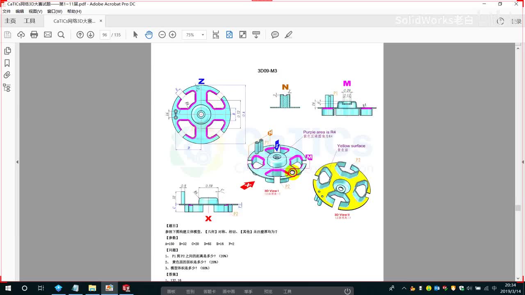Open the bookmarks panel icon
525x295 pixels.
(x=7, y=63)
